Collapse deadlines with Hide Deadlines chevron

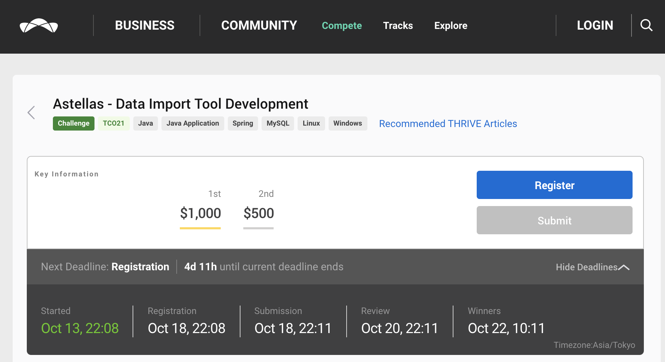point(592,267)
